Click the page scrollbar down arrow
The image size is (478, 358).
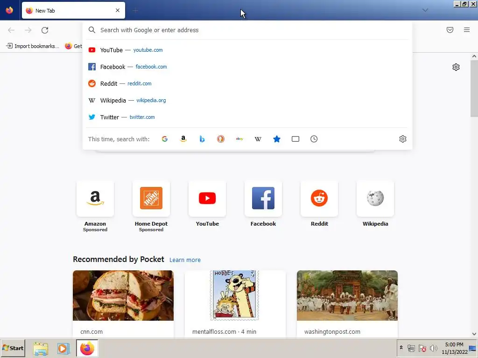[474, 334]
